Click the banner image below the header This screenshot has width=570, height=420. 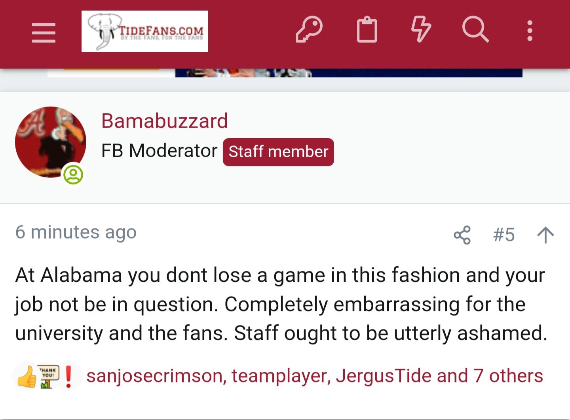348,73
